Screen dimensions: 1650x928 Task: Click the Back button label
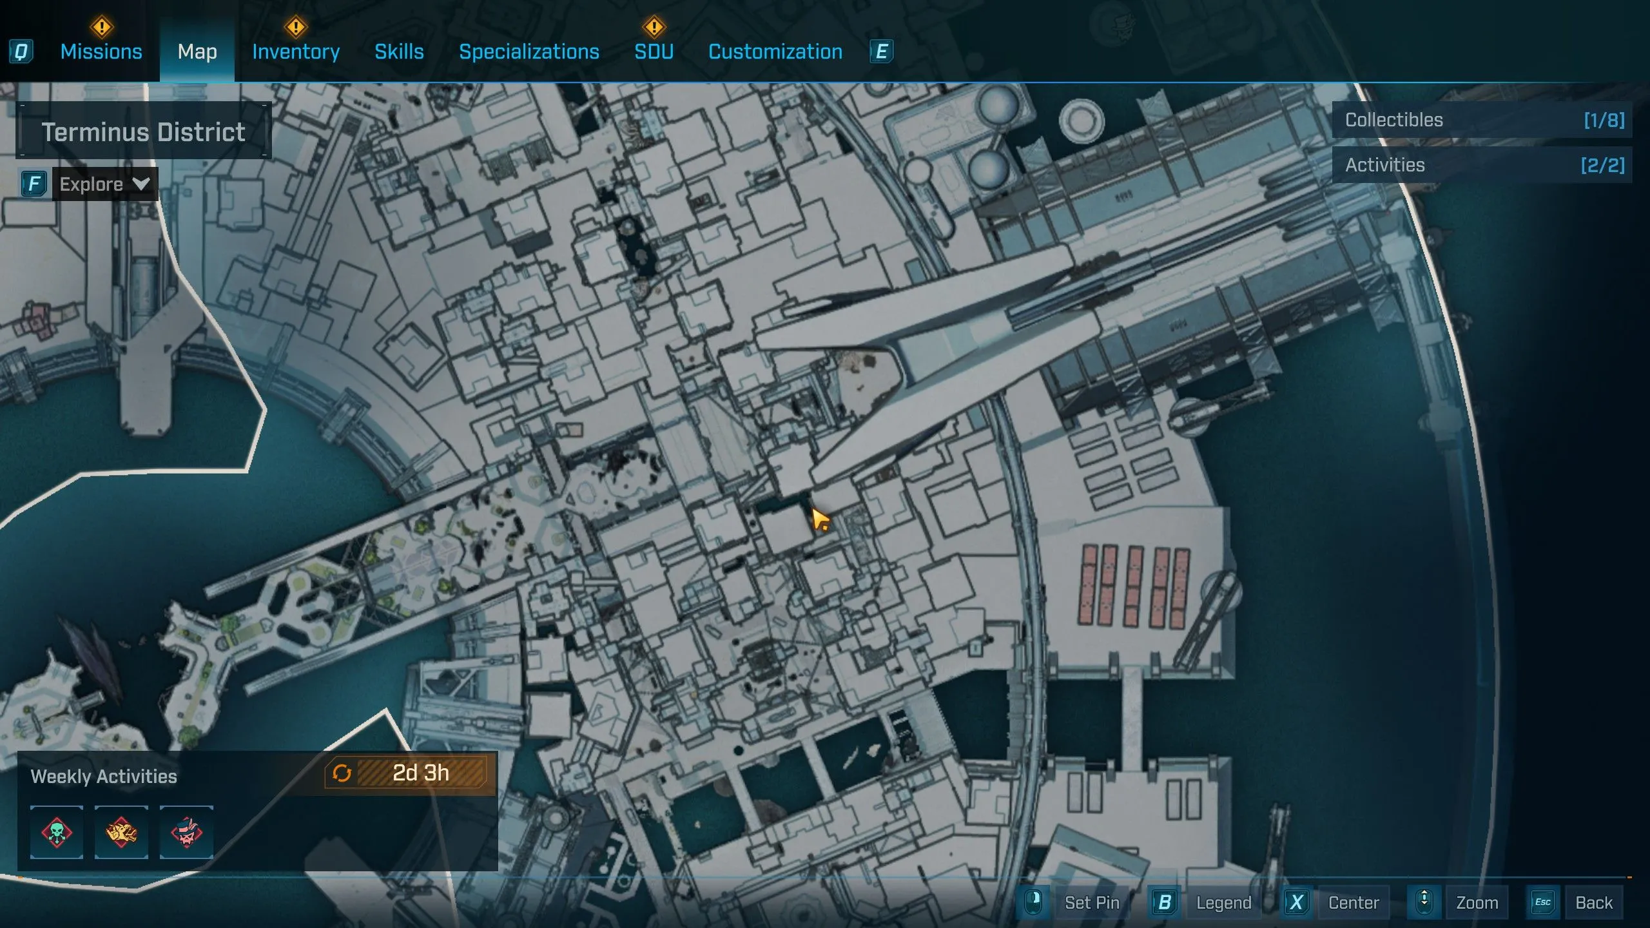tap(1593, 902)
